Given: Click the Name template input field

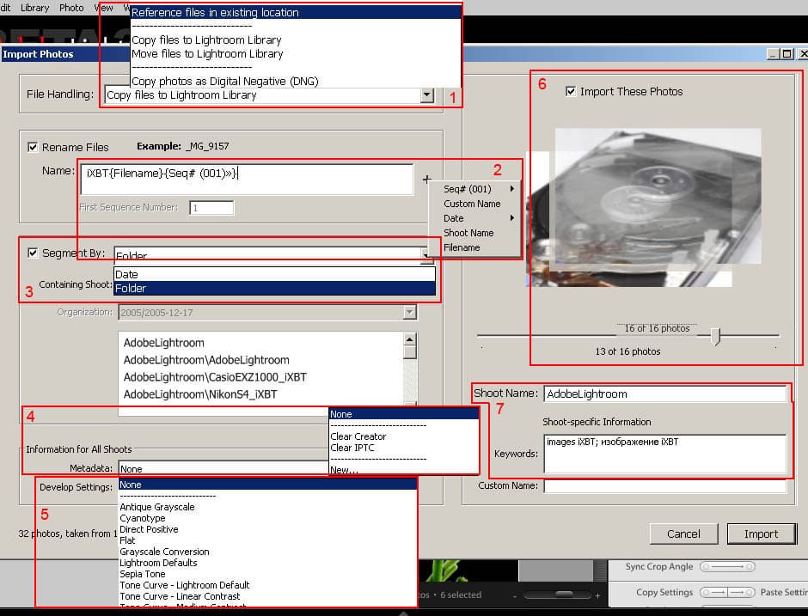Looking at the screenshot, I should [247, 180].
